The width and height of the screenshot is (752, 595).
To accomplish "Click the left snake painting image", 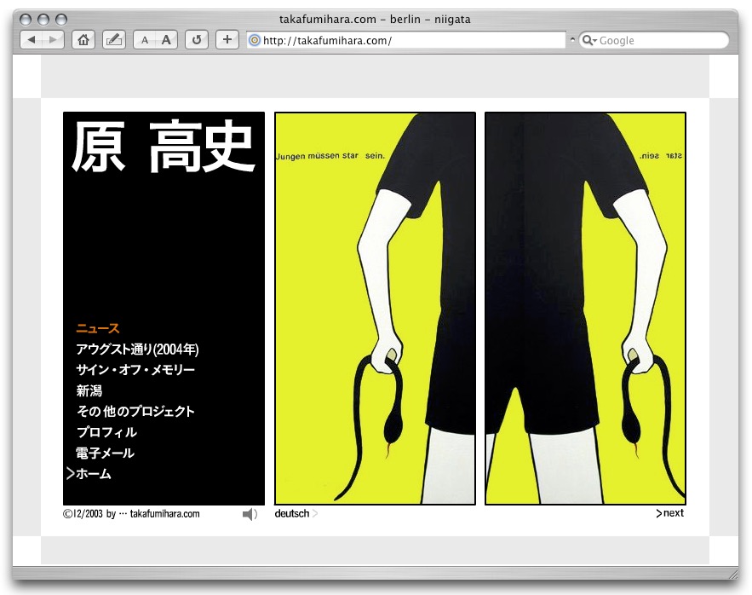I will point(375,309).
